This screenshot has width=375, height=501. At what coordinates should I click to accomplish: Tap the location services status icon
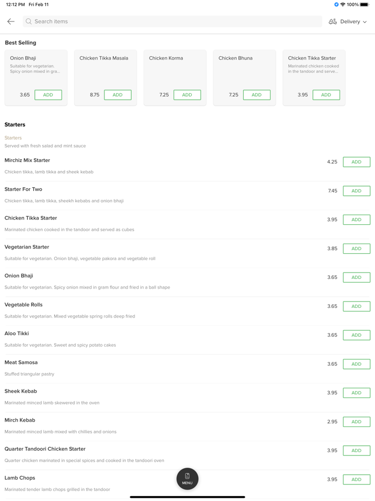[336, 4]
